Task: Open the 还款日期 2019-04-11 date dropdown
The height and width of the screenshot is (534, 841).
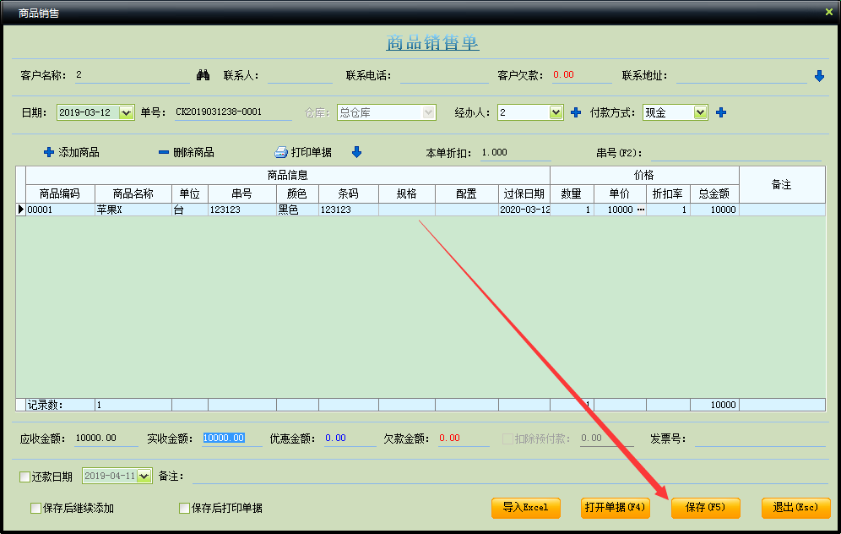Action: click(144, 476)
